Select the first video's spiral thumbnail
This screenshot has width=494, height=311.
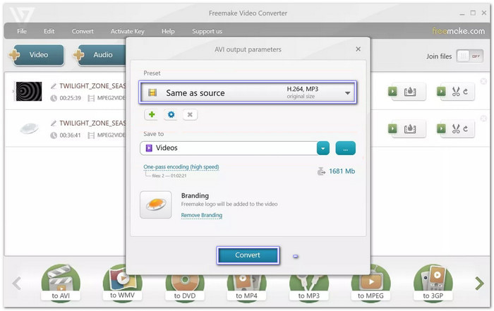(x=29, y=91)
